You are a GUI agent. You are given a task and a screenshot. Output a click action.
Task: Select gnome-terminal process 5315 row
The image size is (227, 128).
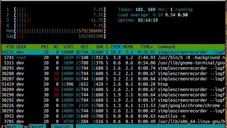(113, 63)
